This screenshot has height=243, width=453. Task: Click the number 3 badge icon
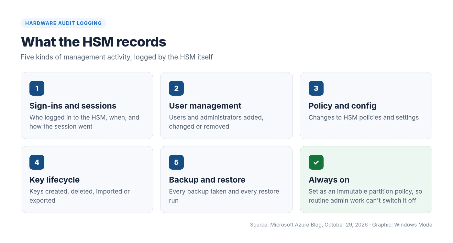coord(316,88)
